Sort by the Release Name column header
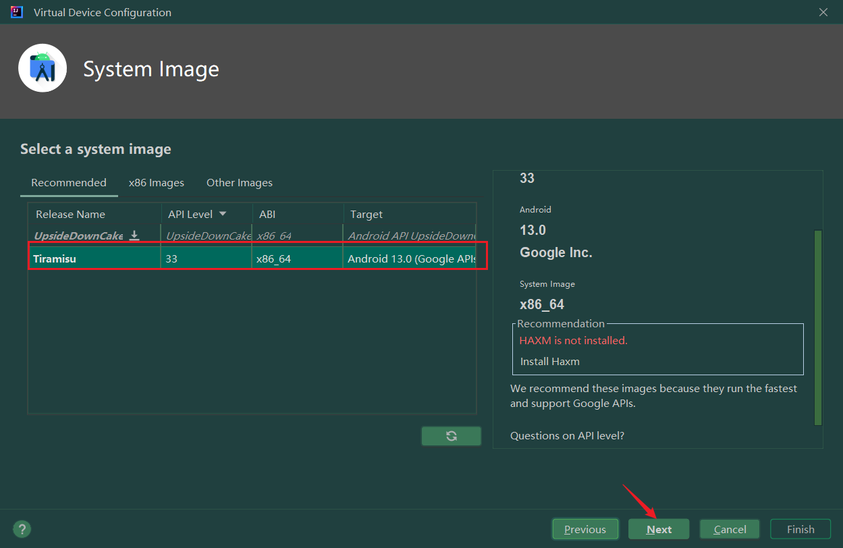The height and width of the screenshot is (548, 843). tap(94, 214)
